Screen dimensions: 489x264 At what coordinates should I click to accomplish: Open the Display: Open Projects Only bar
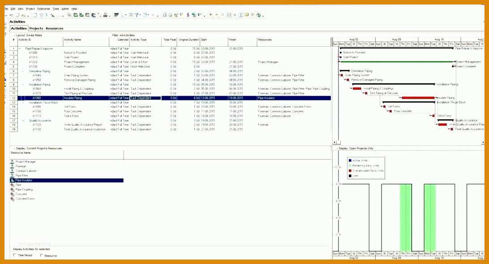(356, 148)
